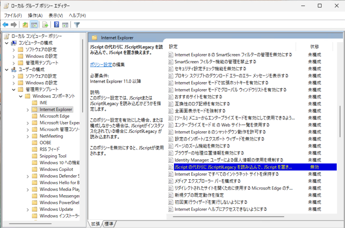Click the computer icon beside コンピューターの構成

(x=14, y=43)
